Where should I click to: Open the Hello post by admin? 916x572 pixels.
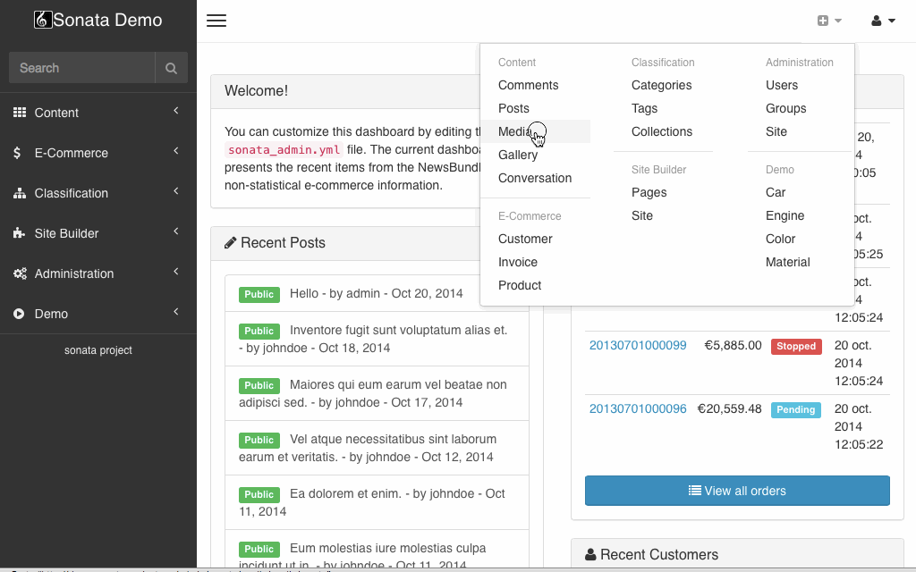376,293
